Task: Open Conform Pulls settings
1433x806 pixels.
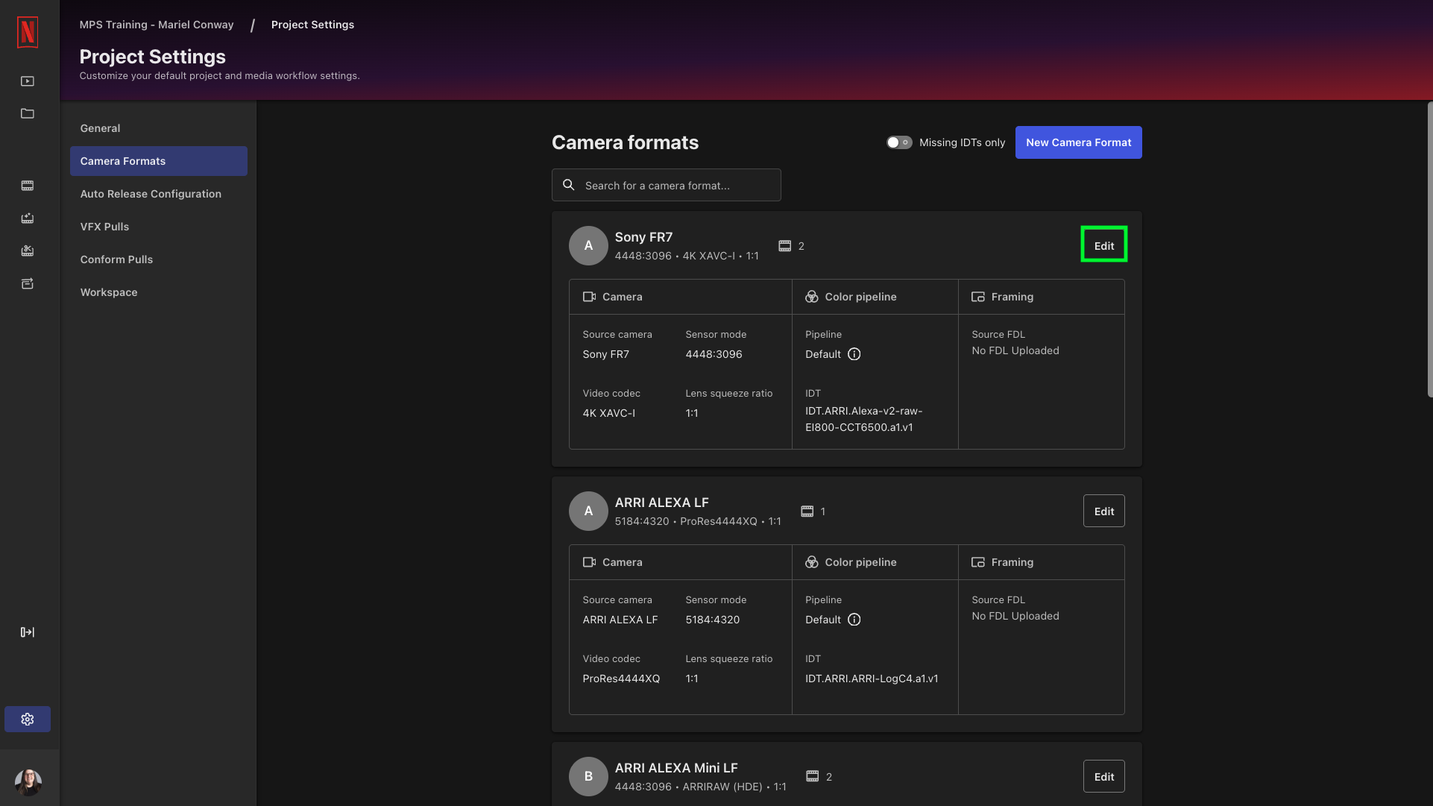Action: (x=159, y=259)
